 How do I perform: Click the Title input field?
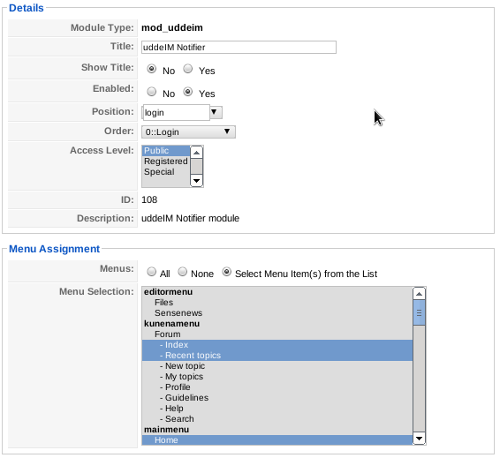click(x=239, y=47)
